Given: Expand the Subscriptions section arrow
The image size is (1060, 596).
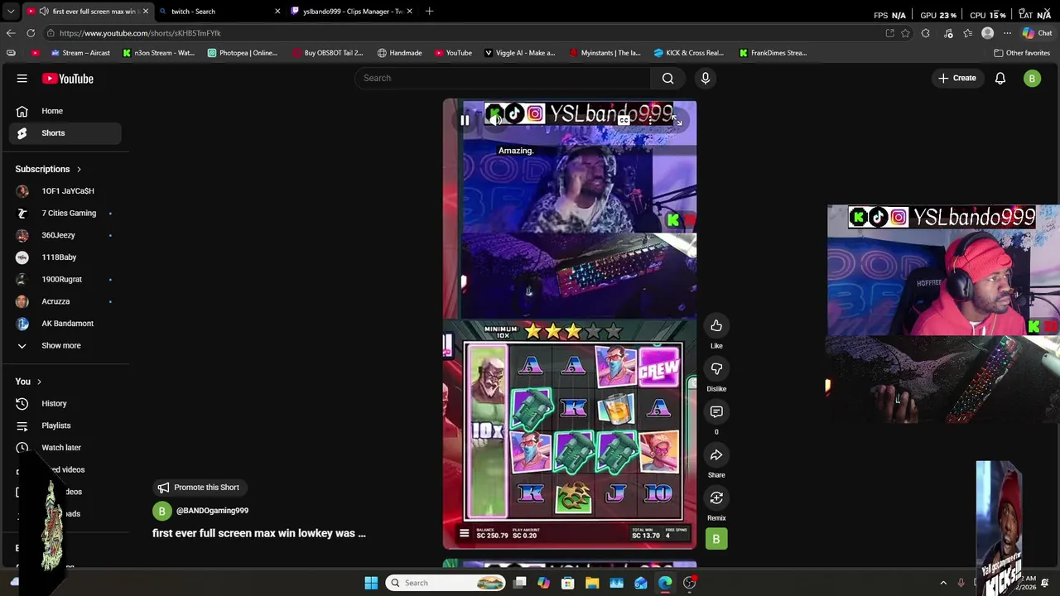Looking at the screenshot, I should pyautogui.click(x=79, y=169).
